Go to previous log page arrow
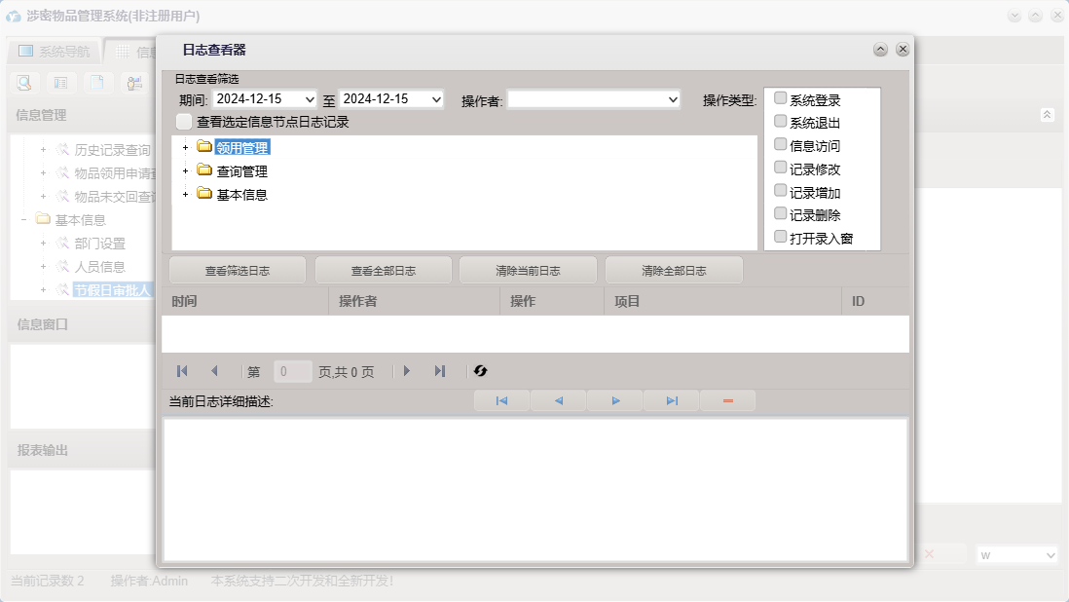Screen dimensions: 1069x602 tap(214, 371)
